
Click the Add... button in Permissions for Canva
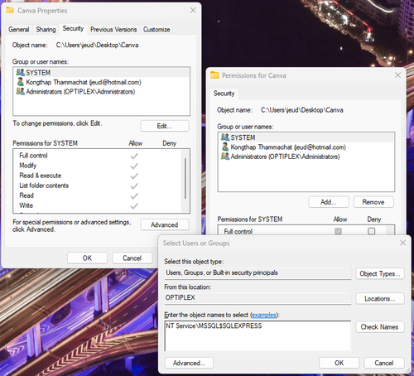[329, 202]
